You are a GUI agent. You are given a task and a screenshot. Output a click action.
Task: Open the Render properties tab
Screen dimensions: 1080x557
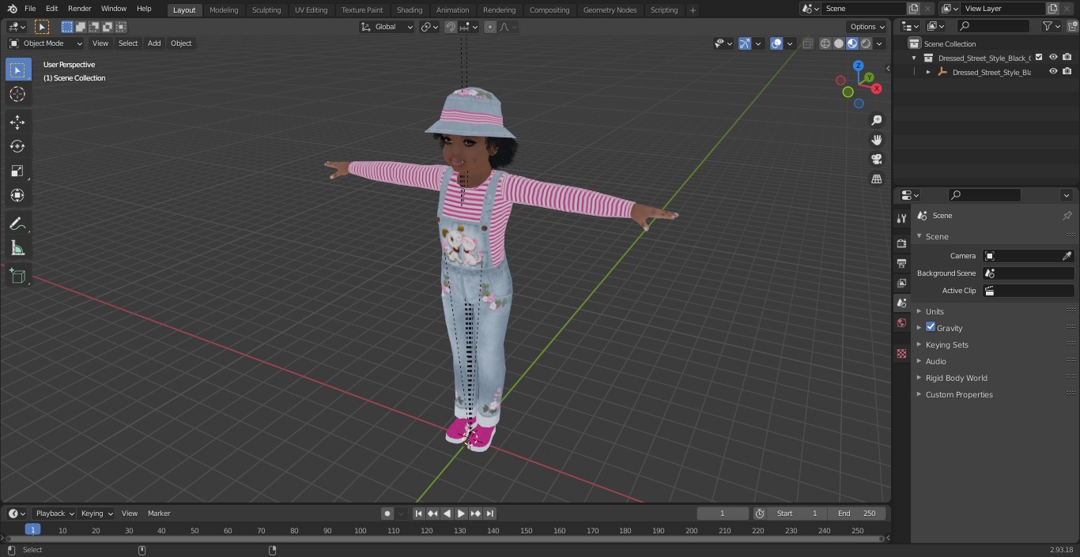[x=901, y=243]
